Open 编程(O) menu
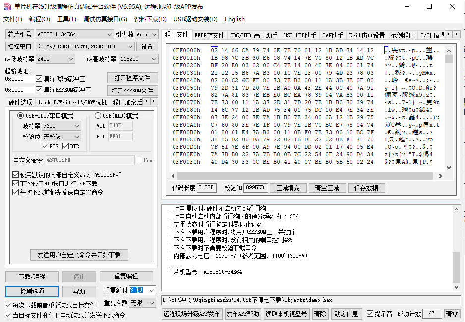This screenshot has height=322, width=465. tap(40, 19)
